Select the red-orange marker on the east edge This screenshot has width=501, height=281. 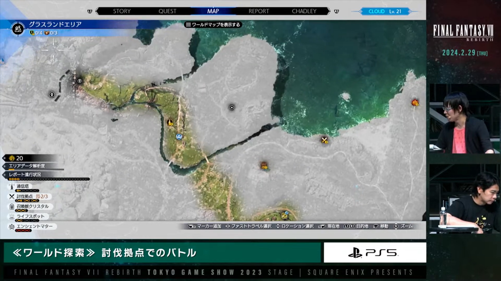pyautogui.click(x=415, y=103)
